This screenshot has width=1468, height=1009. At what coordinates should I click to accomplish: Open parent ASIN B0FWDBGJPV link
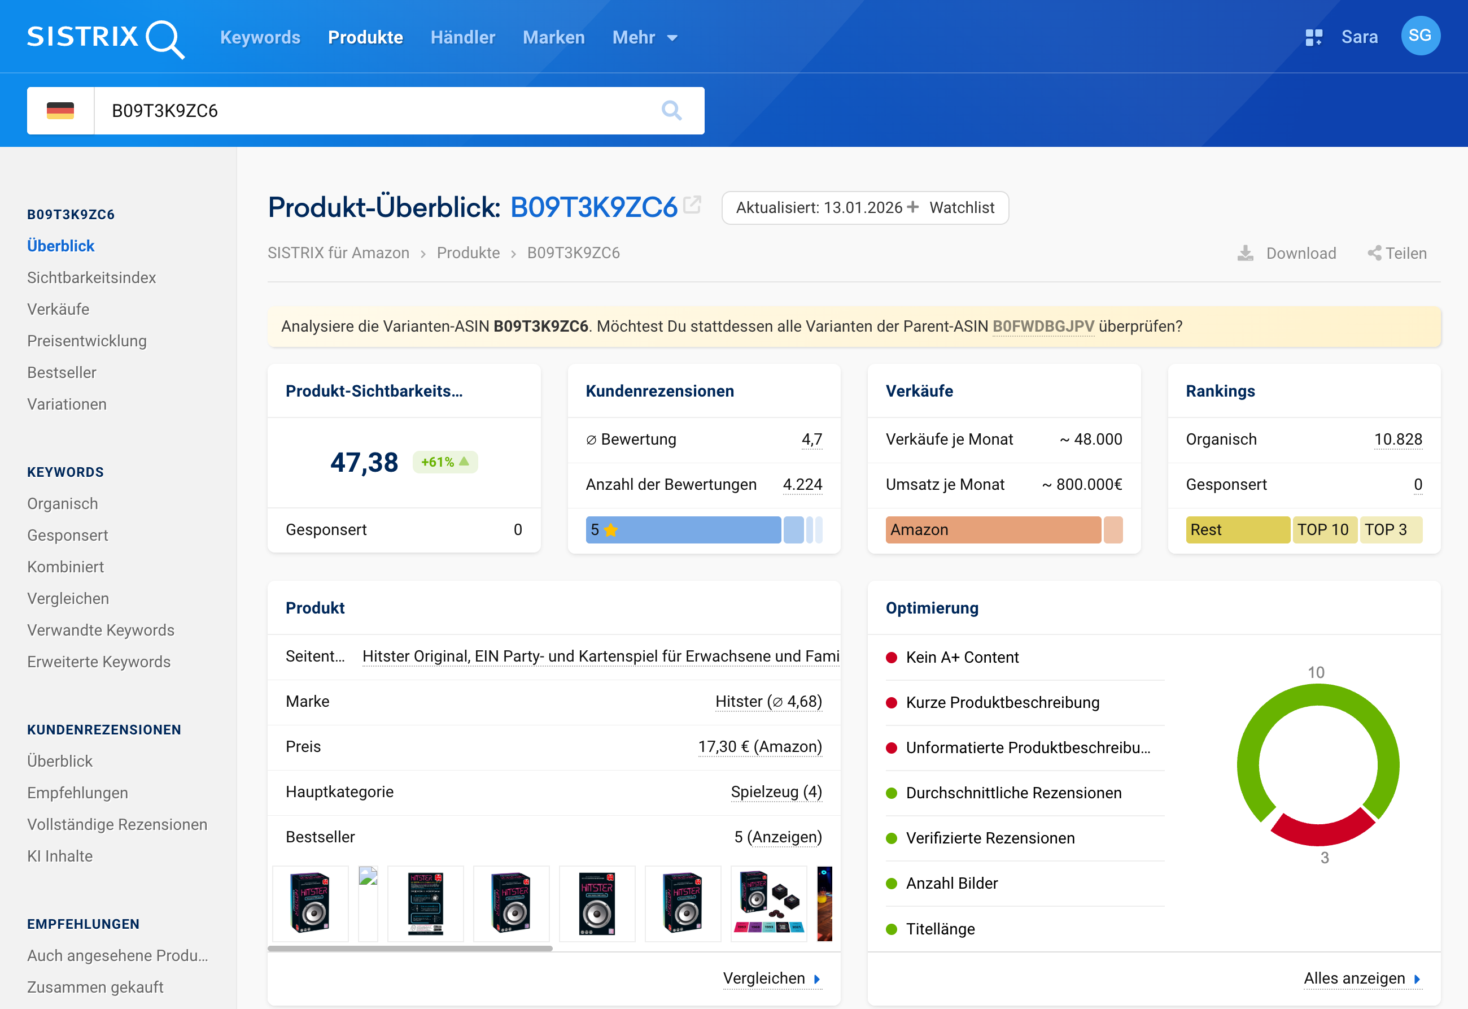1043,326
